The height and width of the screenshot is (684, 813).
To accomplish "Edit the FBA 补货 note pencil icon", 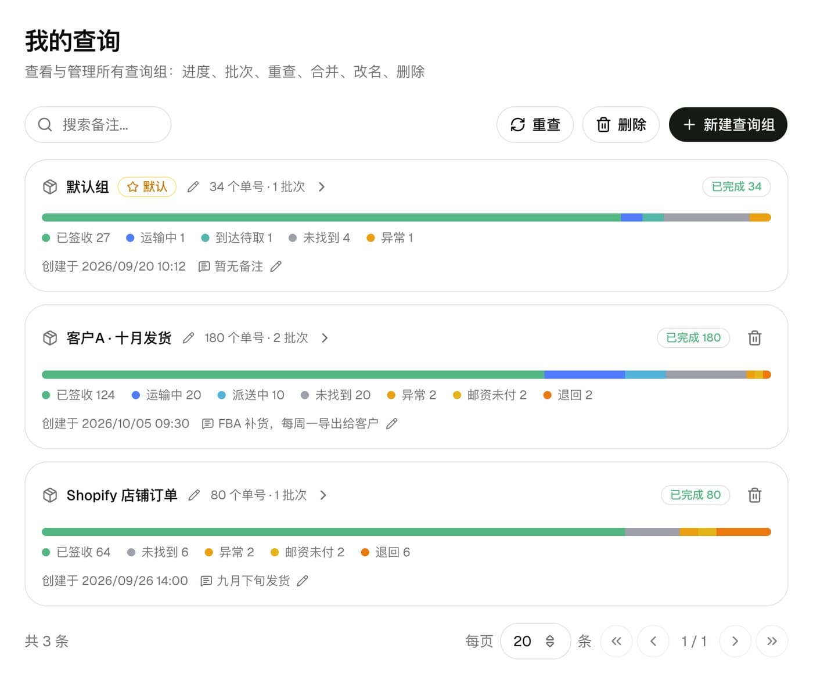I will point(392,424).
